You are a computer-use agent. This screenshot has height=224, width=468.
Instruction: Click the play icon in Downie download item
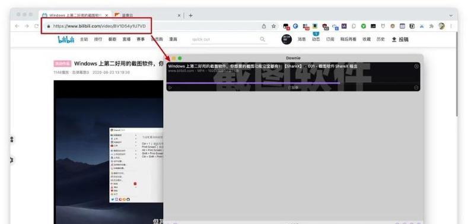coord(170,87)
